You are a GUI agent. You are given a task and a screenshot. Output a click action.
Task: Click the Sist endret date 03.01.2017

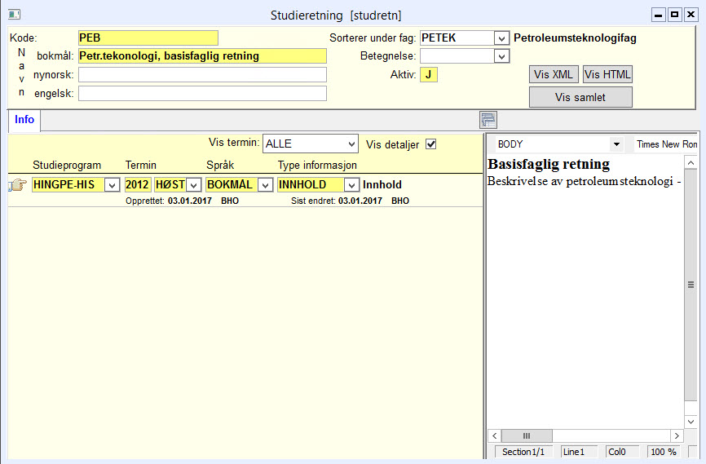(x=360, y=201)
